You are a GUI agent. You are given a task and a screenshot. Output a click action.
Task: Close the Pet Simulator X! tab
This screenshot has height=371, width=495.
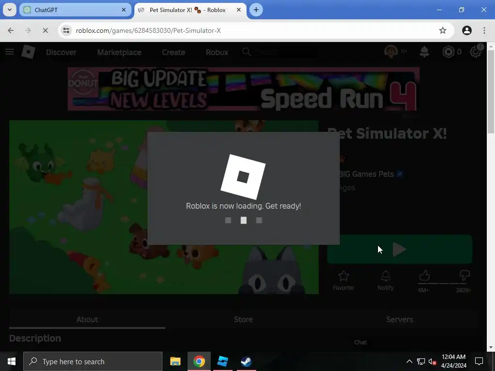[239, 10]
